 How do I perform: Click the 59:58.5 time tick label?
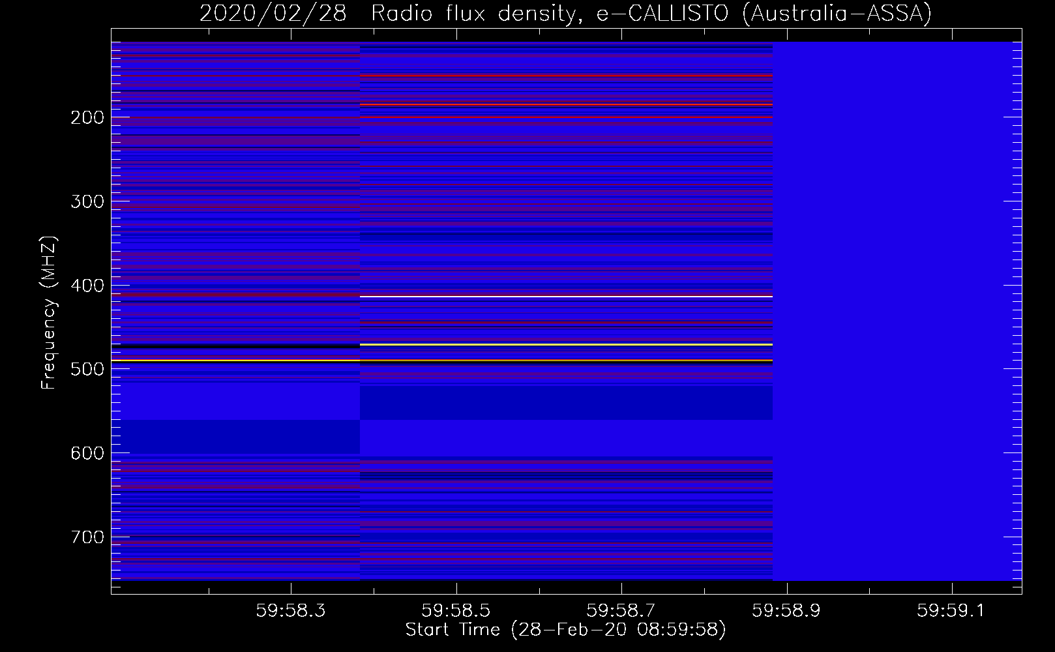456,611
